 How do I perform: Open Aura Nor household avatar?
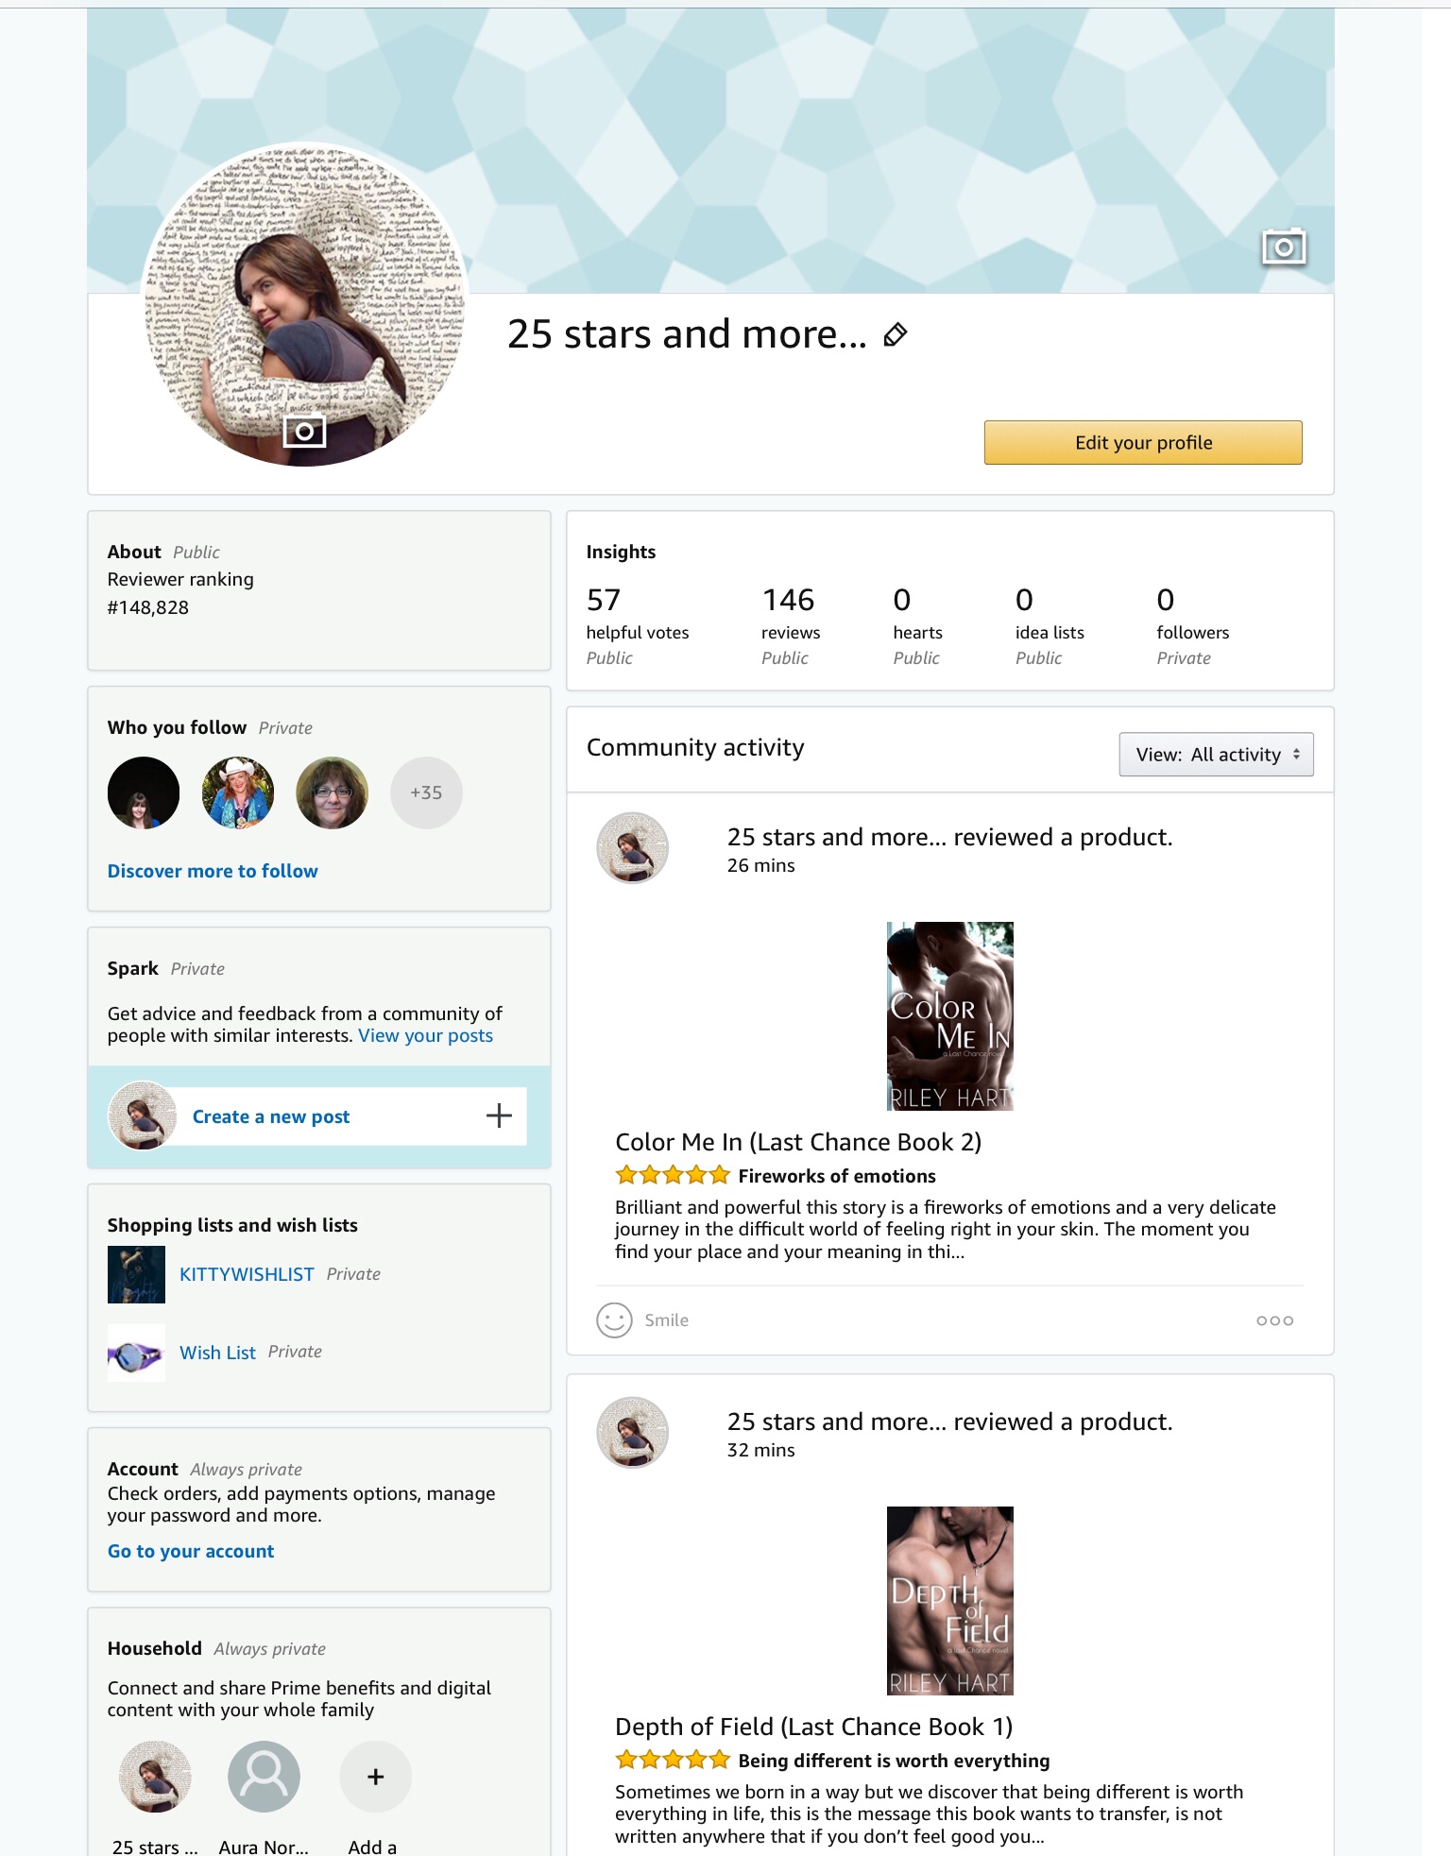point(265,1777)
